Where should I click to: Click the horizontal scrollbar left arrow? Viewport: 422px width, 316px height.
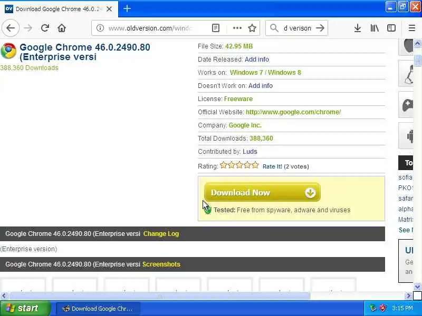(4, 296)
